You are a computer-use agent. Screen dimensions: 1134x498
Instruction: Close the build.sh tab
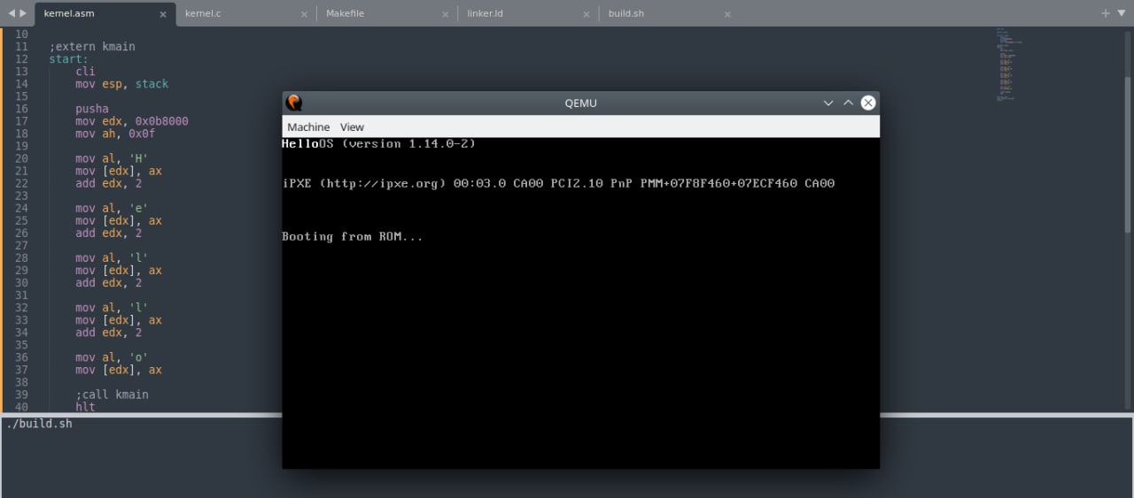[727, 14]
